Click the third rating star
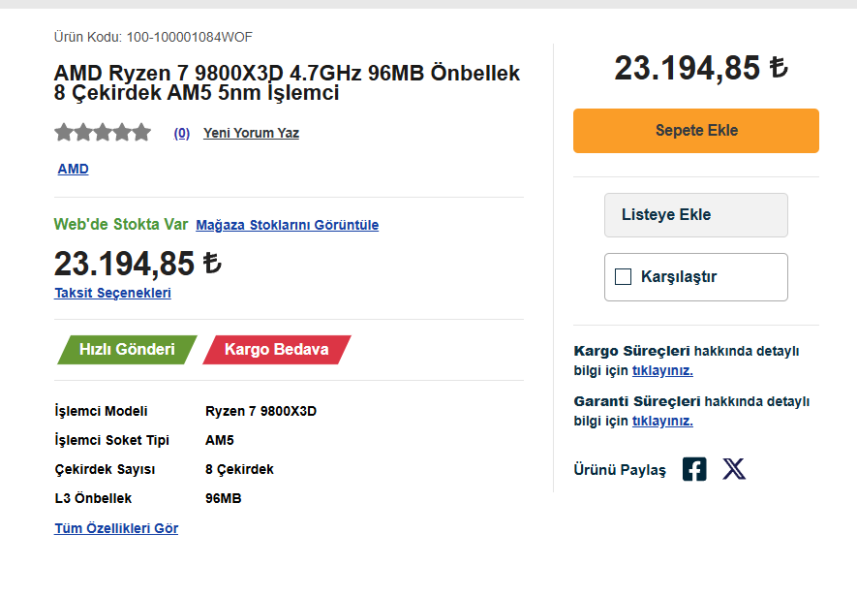This screenshot has height=597, width=857. (103, 133)
